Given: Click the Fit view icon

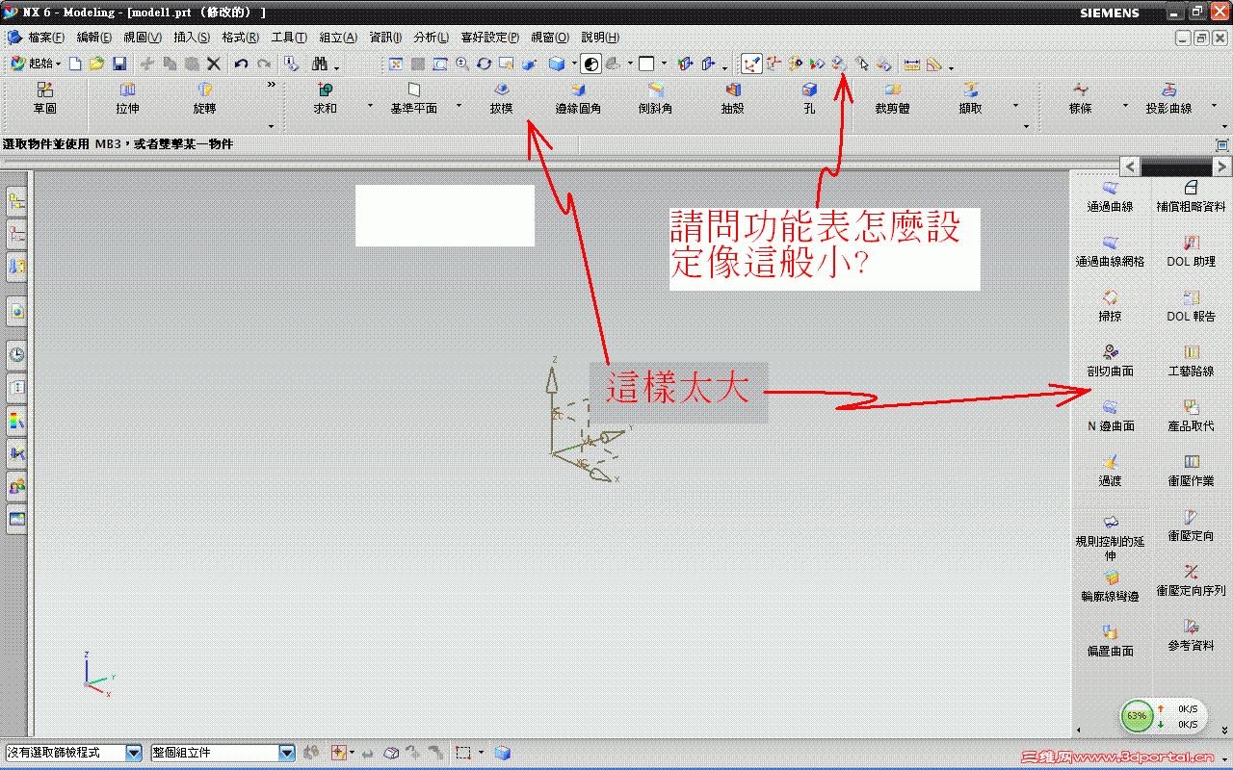Looking at the screenshot, I should (x=395, y=64).
